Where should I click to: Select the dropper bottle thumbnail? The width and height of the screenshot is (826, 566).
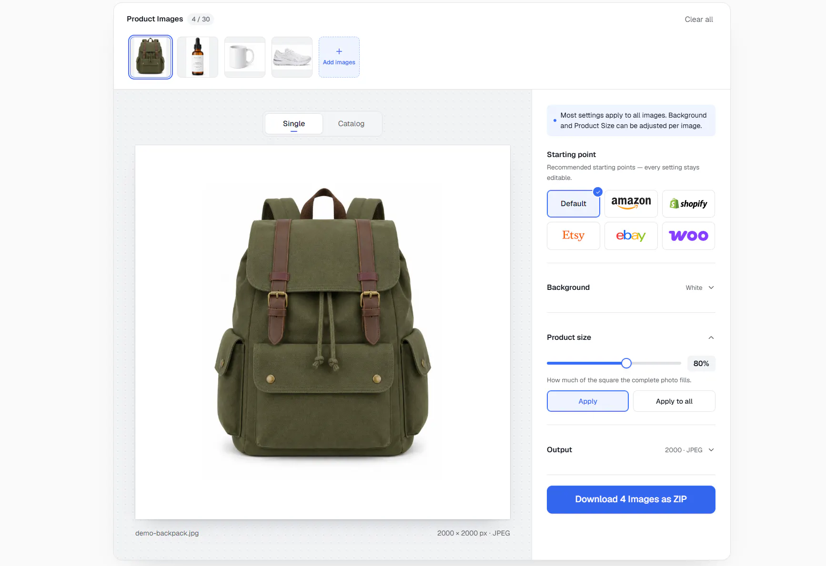[x=198, y=57]
